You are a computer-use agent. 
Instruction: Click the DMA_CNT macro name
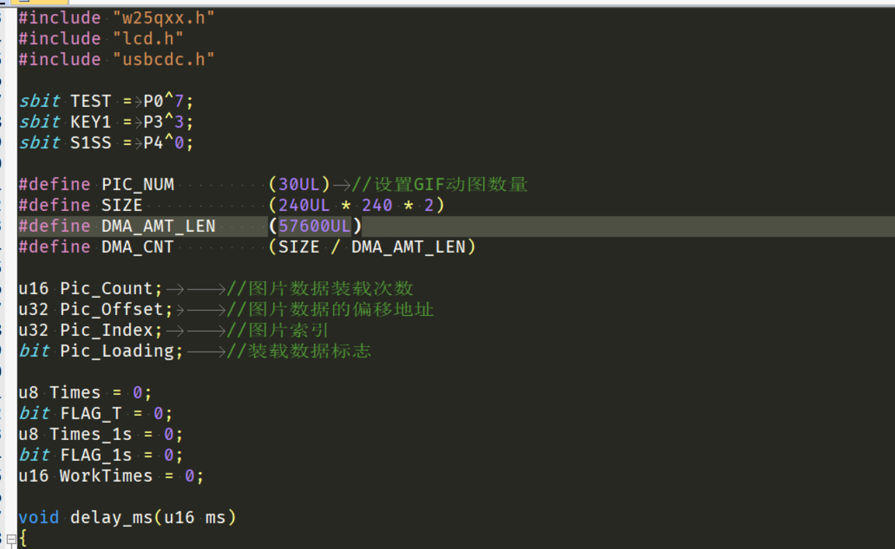click(x=137, y=247)
